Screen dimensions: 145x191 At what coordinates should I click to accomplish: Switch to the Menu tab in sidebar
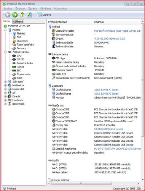[x=6, y=21]
